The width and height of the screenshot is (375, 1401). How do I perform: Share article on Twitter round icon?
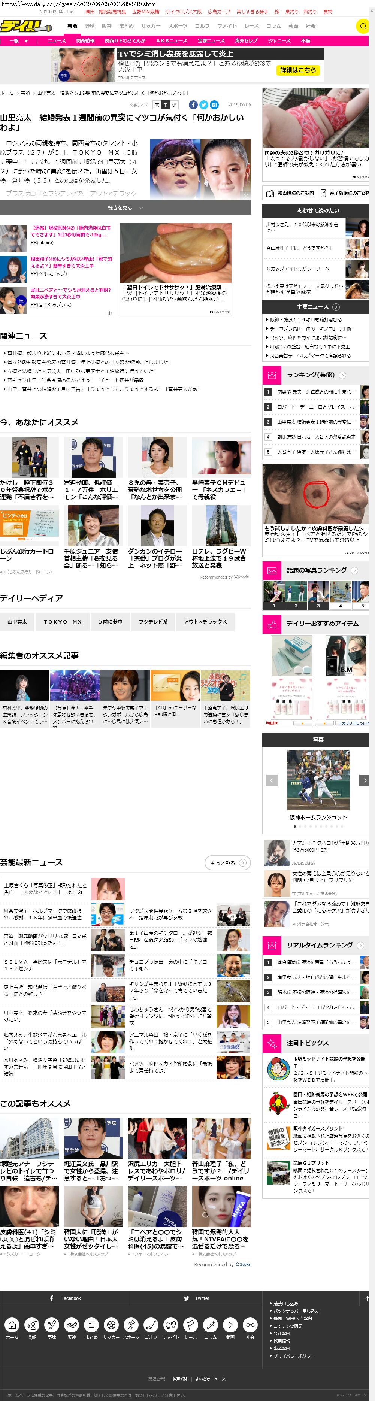coord(203,105)
